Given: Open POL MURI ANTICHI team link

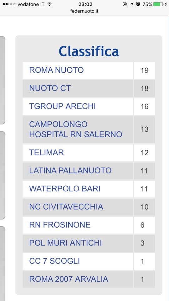Looking at the screenshot, I should click(65, 243).
